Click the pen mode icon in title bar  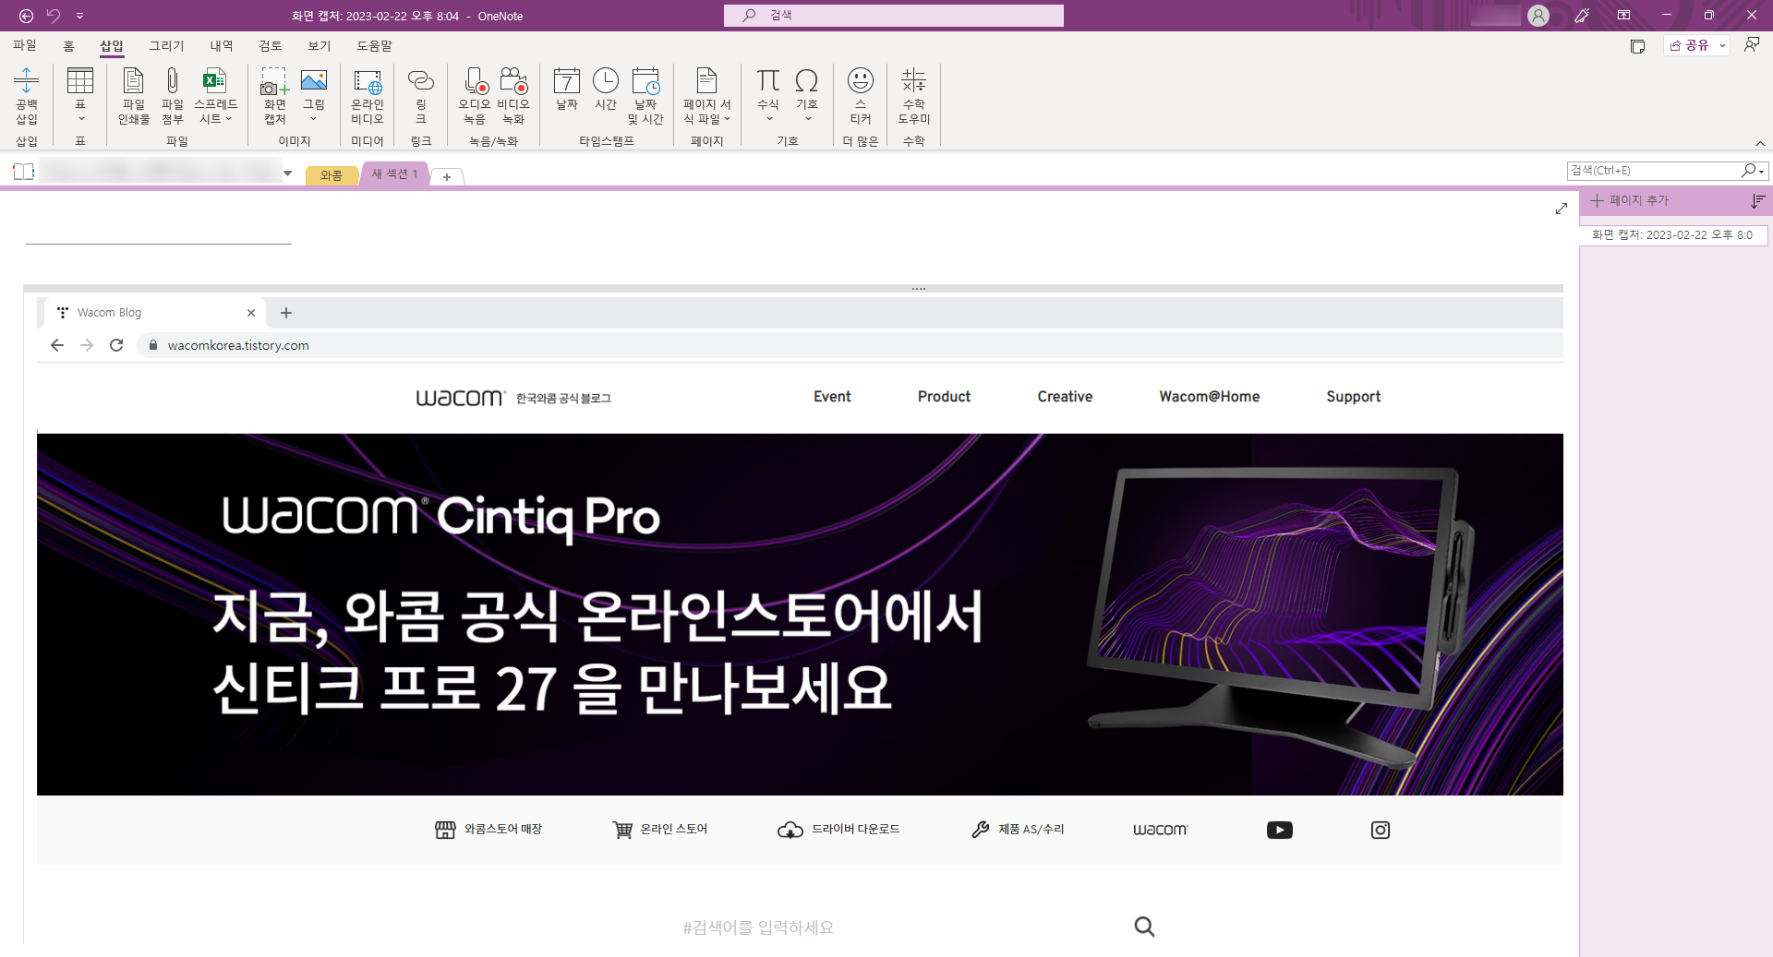1582,16
